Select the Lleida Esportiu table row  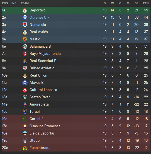76,133
